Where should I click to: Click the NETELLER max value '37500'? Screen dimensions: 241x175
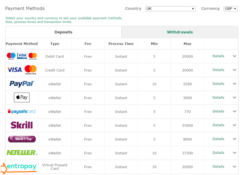click(187, 153)
